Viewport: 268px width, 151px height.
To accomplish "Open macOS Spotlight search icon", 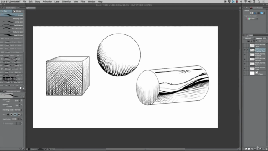I will pos(259,2).
